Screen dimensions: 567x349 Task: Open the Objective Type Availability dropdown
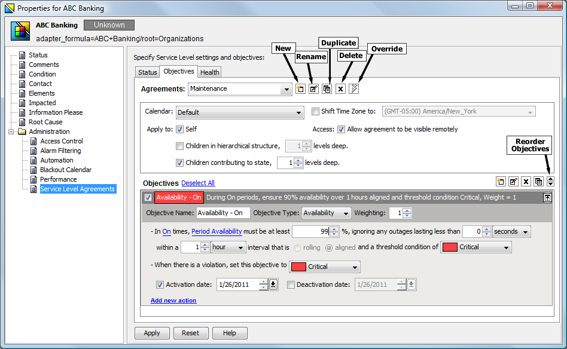pos(326,213)
